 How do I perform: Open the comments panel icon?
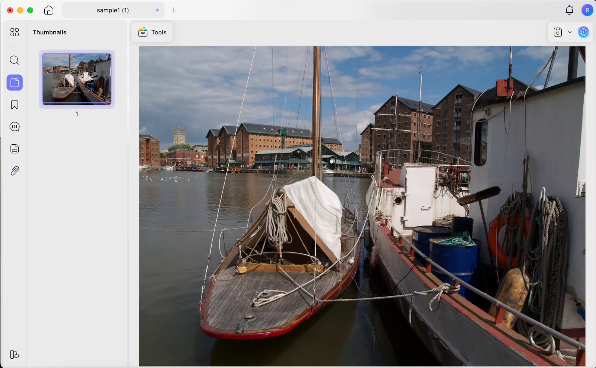[x=15, y=127]
